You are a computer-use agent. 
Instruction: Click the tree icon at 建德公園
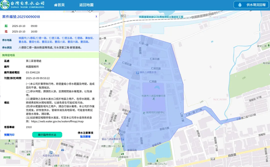(9, 141)
